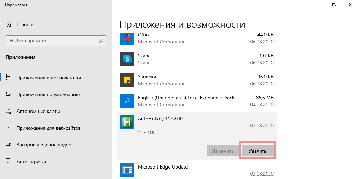
Task: Click the Microsoft Edge Update icon
Action: [127, 170]
